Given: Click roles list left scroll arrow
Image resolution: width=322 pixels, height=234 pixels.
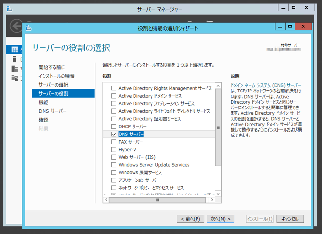Looking at the screenshot, I should point(106,200).
